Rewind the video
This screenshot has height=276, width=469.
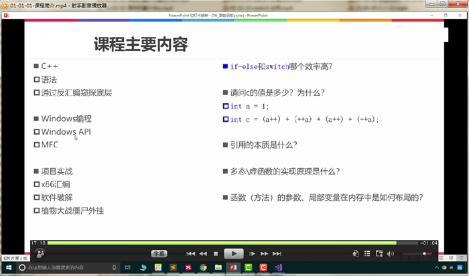pyautogui.click(x=203, y=254)
